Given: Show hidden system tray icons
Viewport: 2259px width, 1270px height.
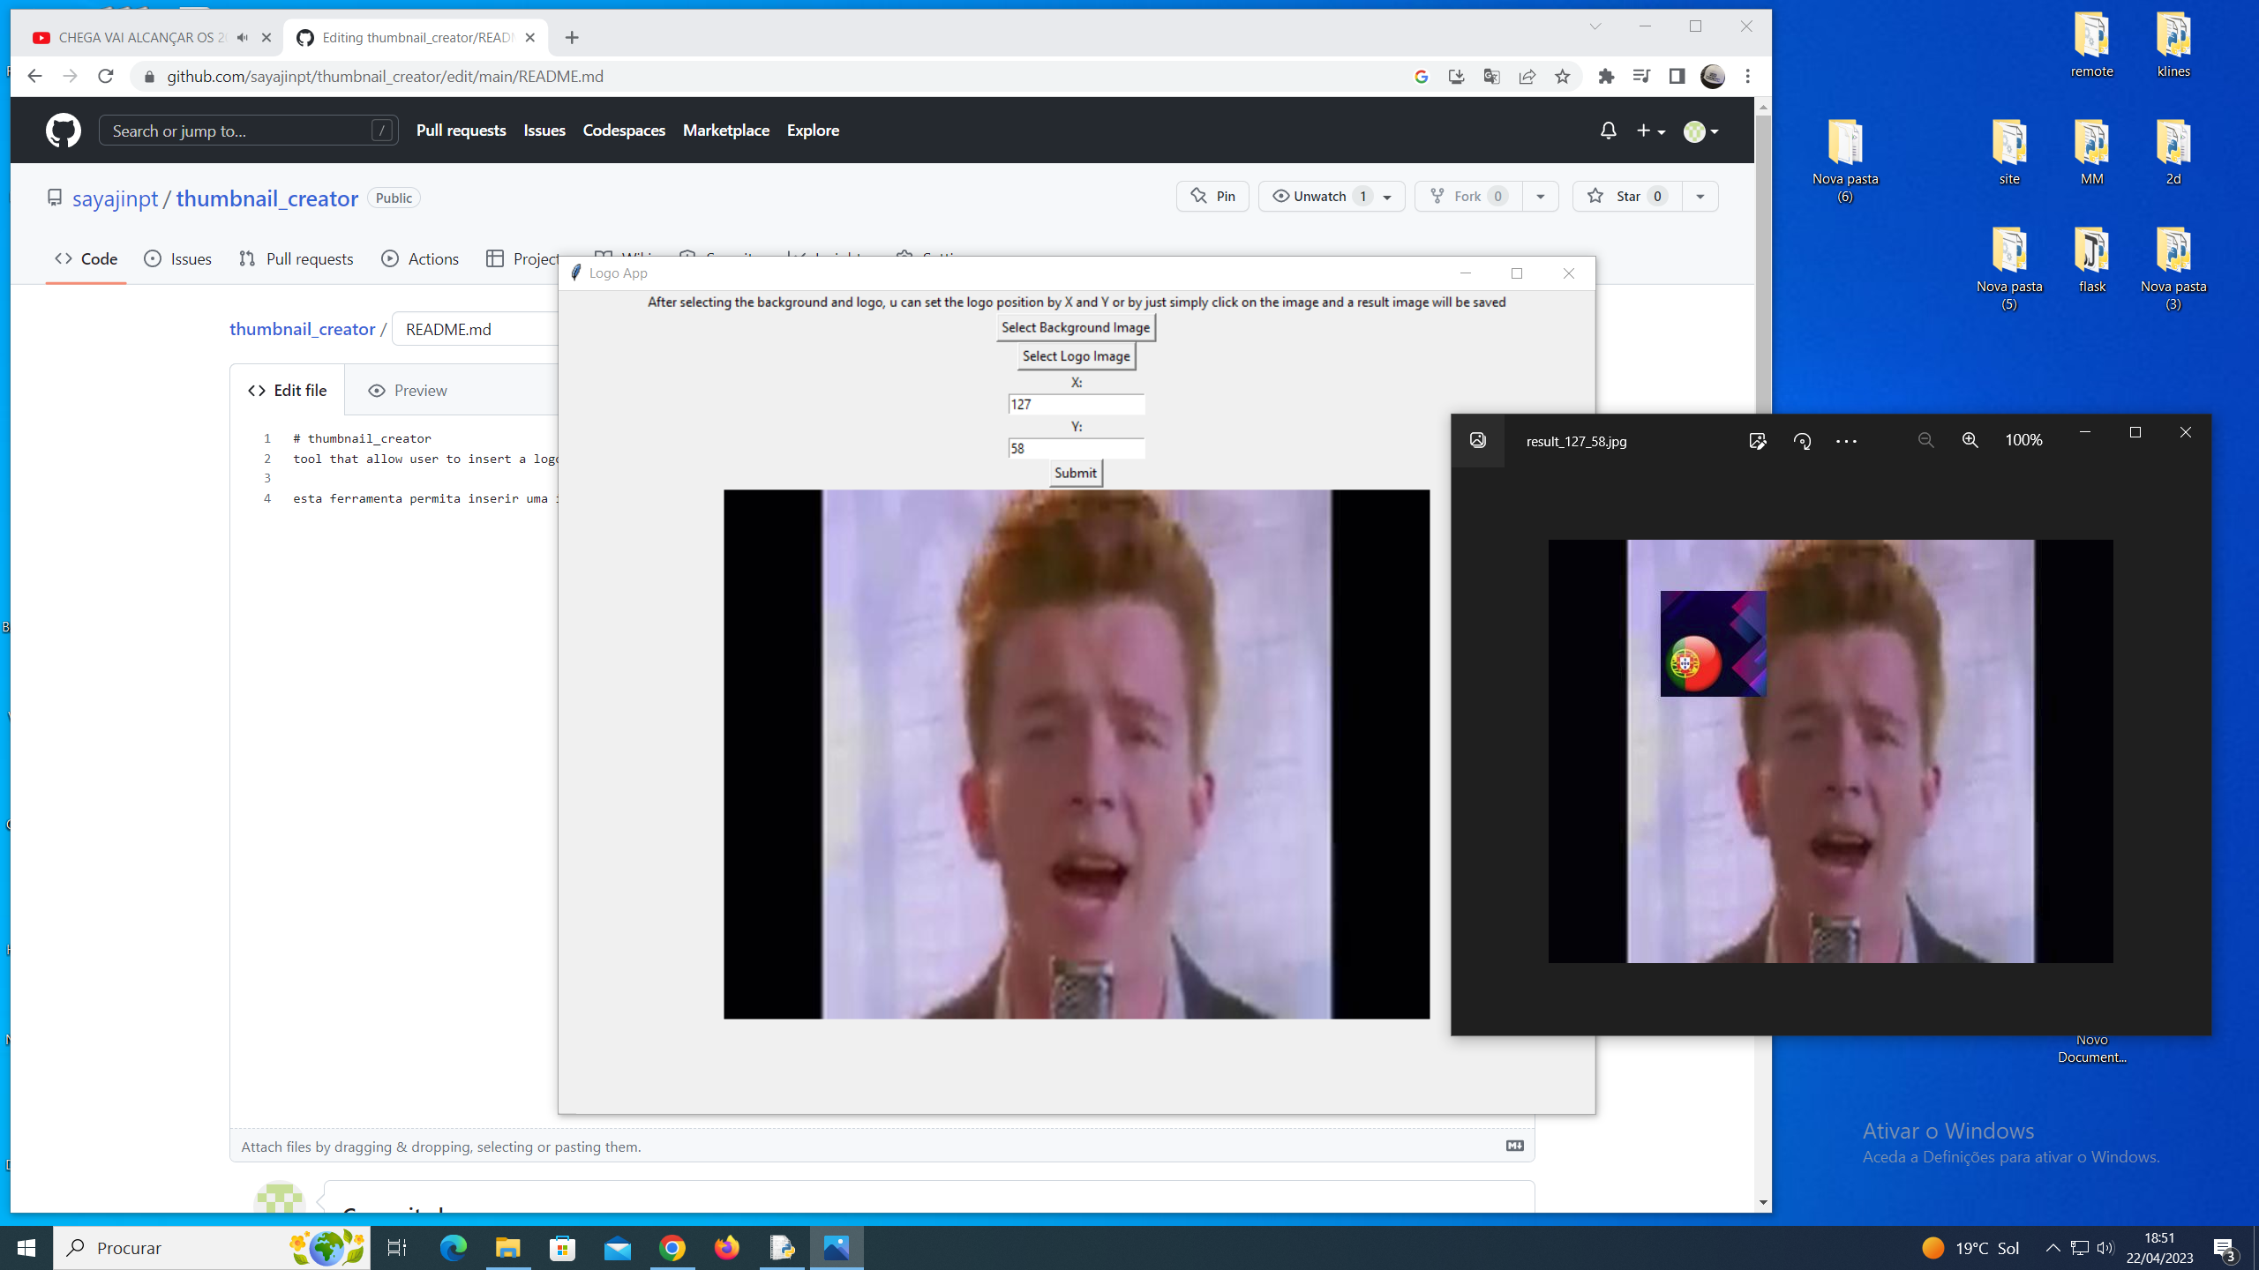Looking at the screenshot, I should 2053,1248.
